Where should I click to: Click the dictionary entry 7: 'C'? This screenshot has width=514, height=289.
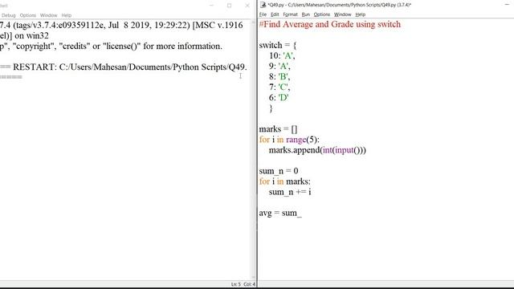coord(279,88)
